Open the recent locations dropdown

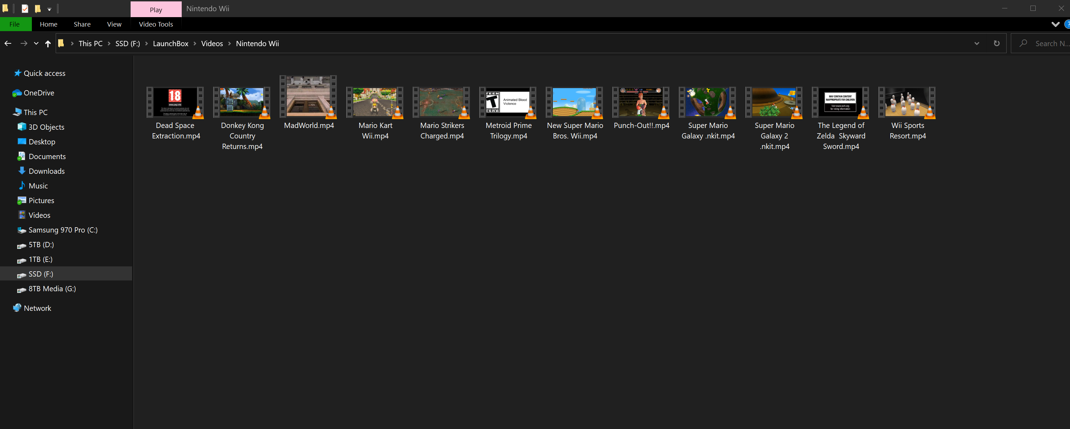[36, 43]
